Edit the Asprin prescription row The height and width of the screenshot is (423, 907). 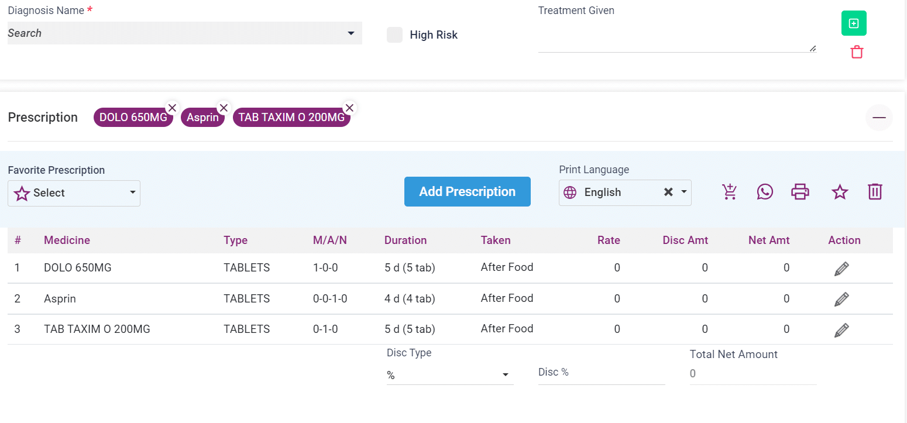[x=841, y=300]
